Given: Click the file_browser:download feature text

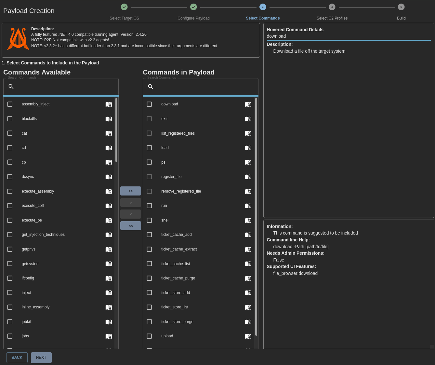Looking at the screenshot, I should 296,273.
